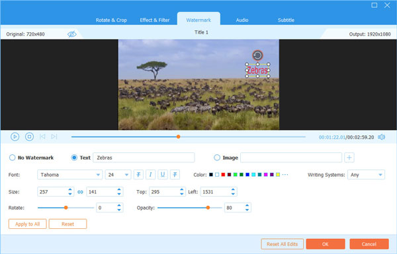Click the stop playback button

(x=29, y=137)
